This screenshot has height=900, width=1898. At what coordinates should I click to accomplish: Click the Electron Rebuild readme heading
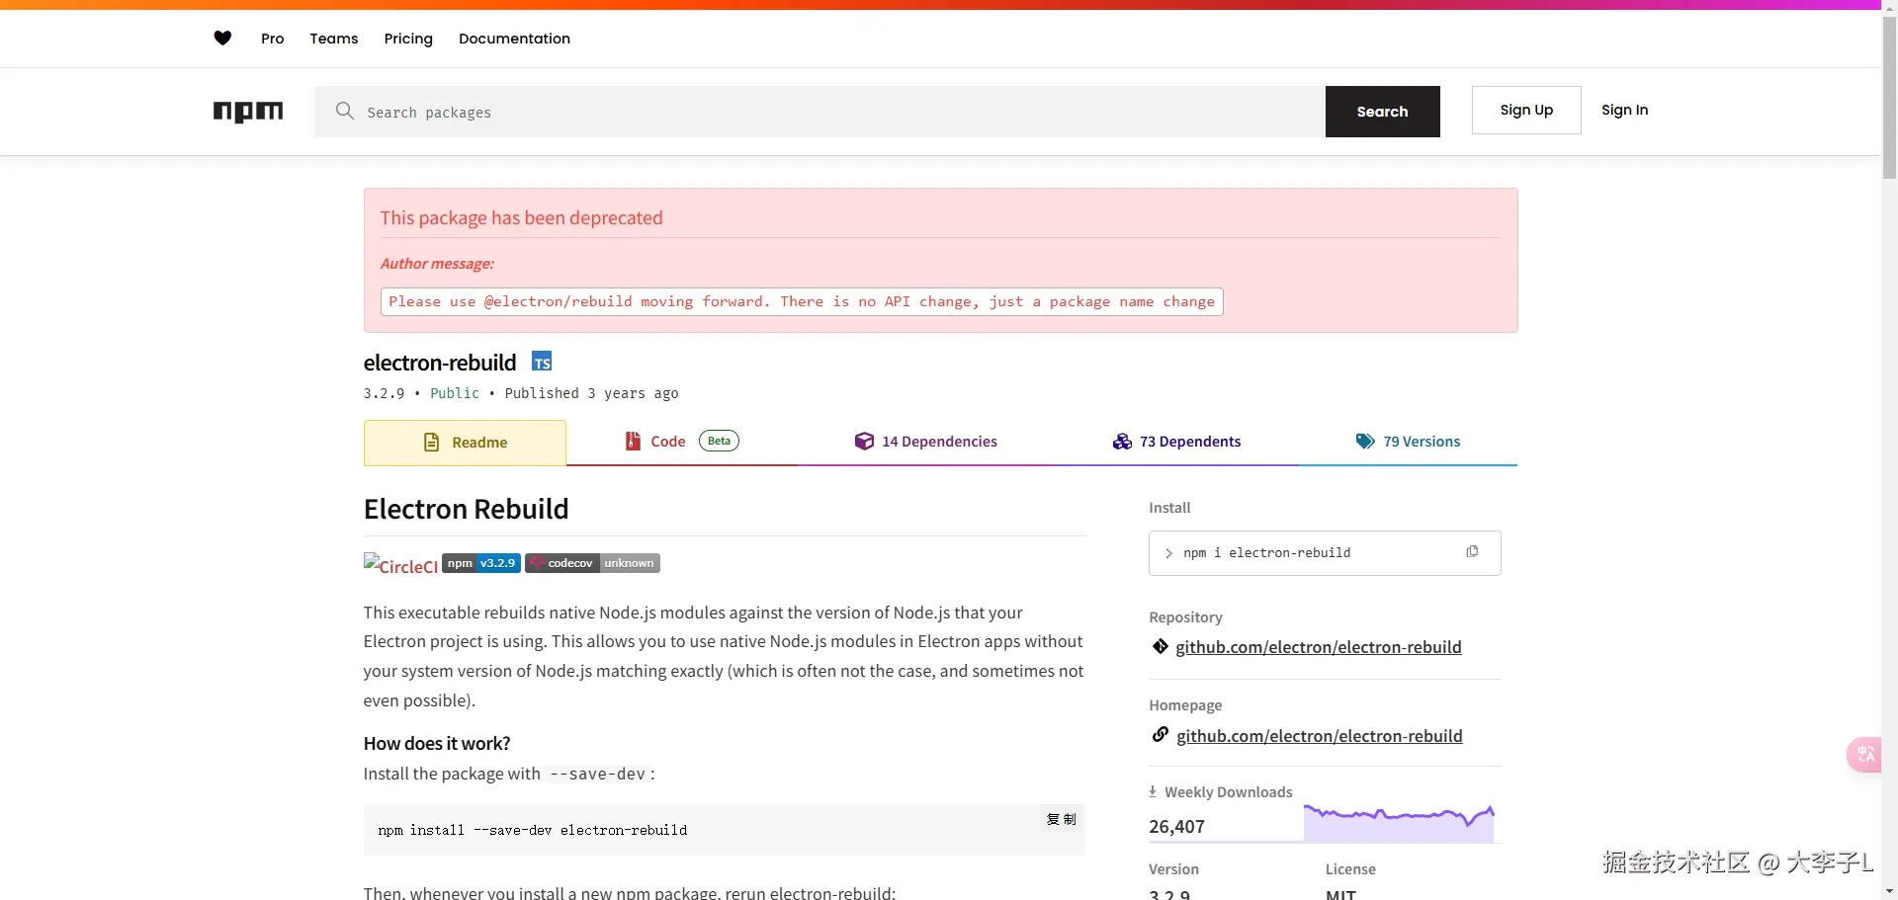click(466, 509)
